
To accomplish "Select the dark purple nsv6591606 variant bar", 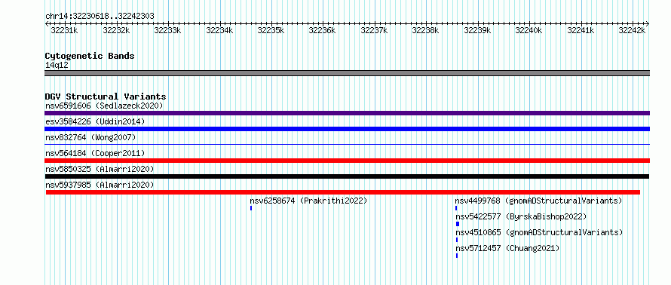I will pyautogui.click(x=347, y=113).
